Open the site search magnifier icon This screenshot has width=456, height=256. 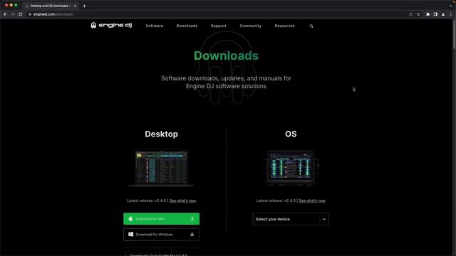point(311,26)
